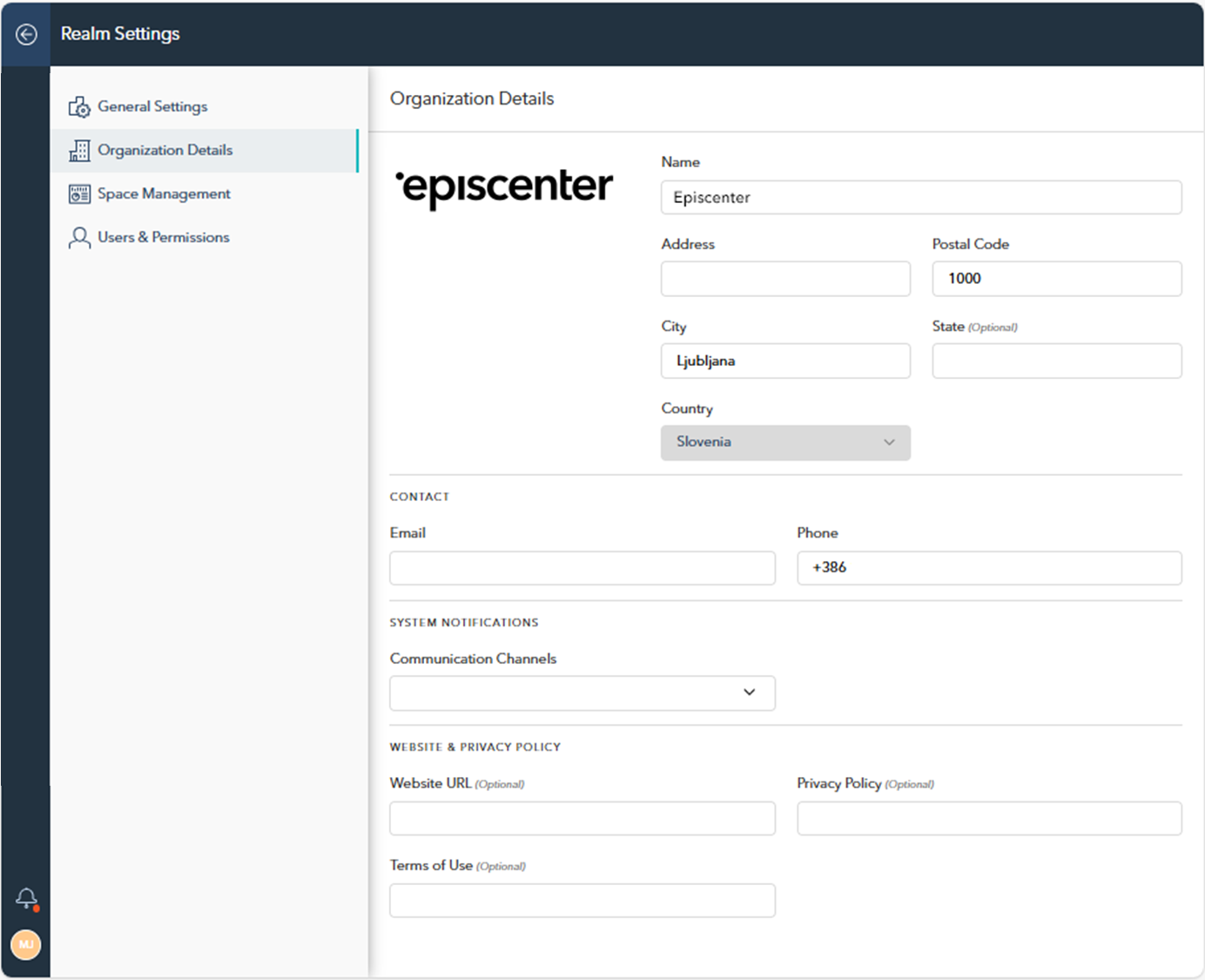Click the Postal Code field
The height and width of the screenshot is (980, 1205).
1057,279
